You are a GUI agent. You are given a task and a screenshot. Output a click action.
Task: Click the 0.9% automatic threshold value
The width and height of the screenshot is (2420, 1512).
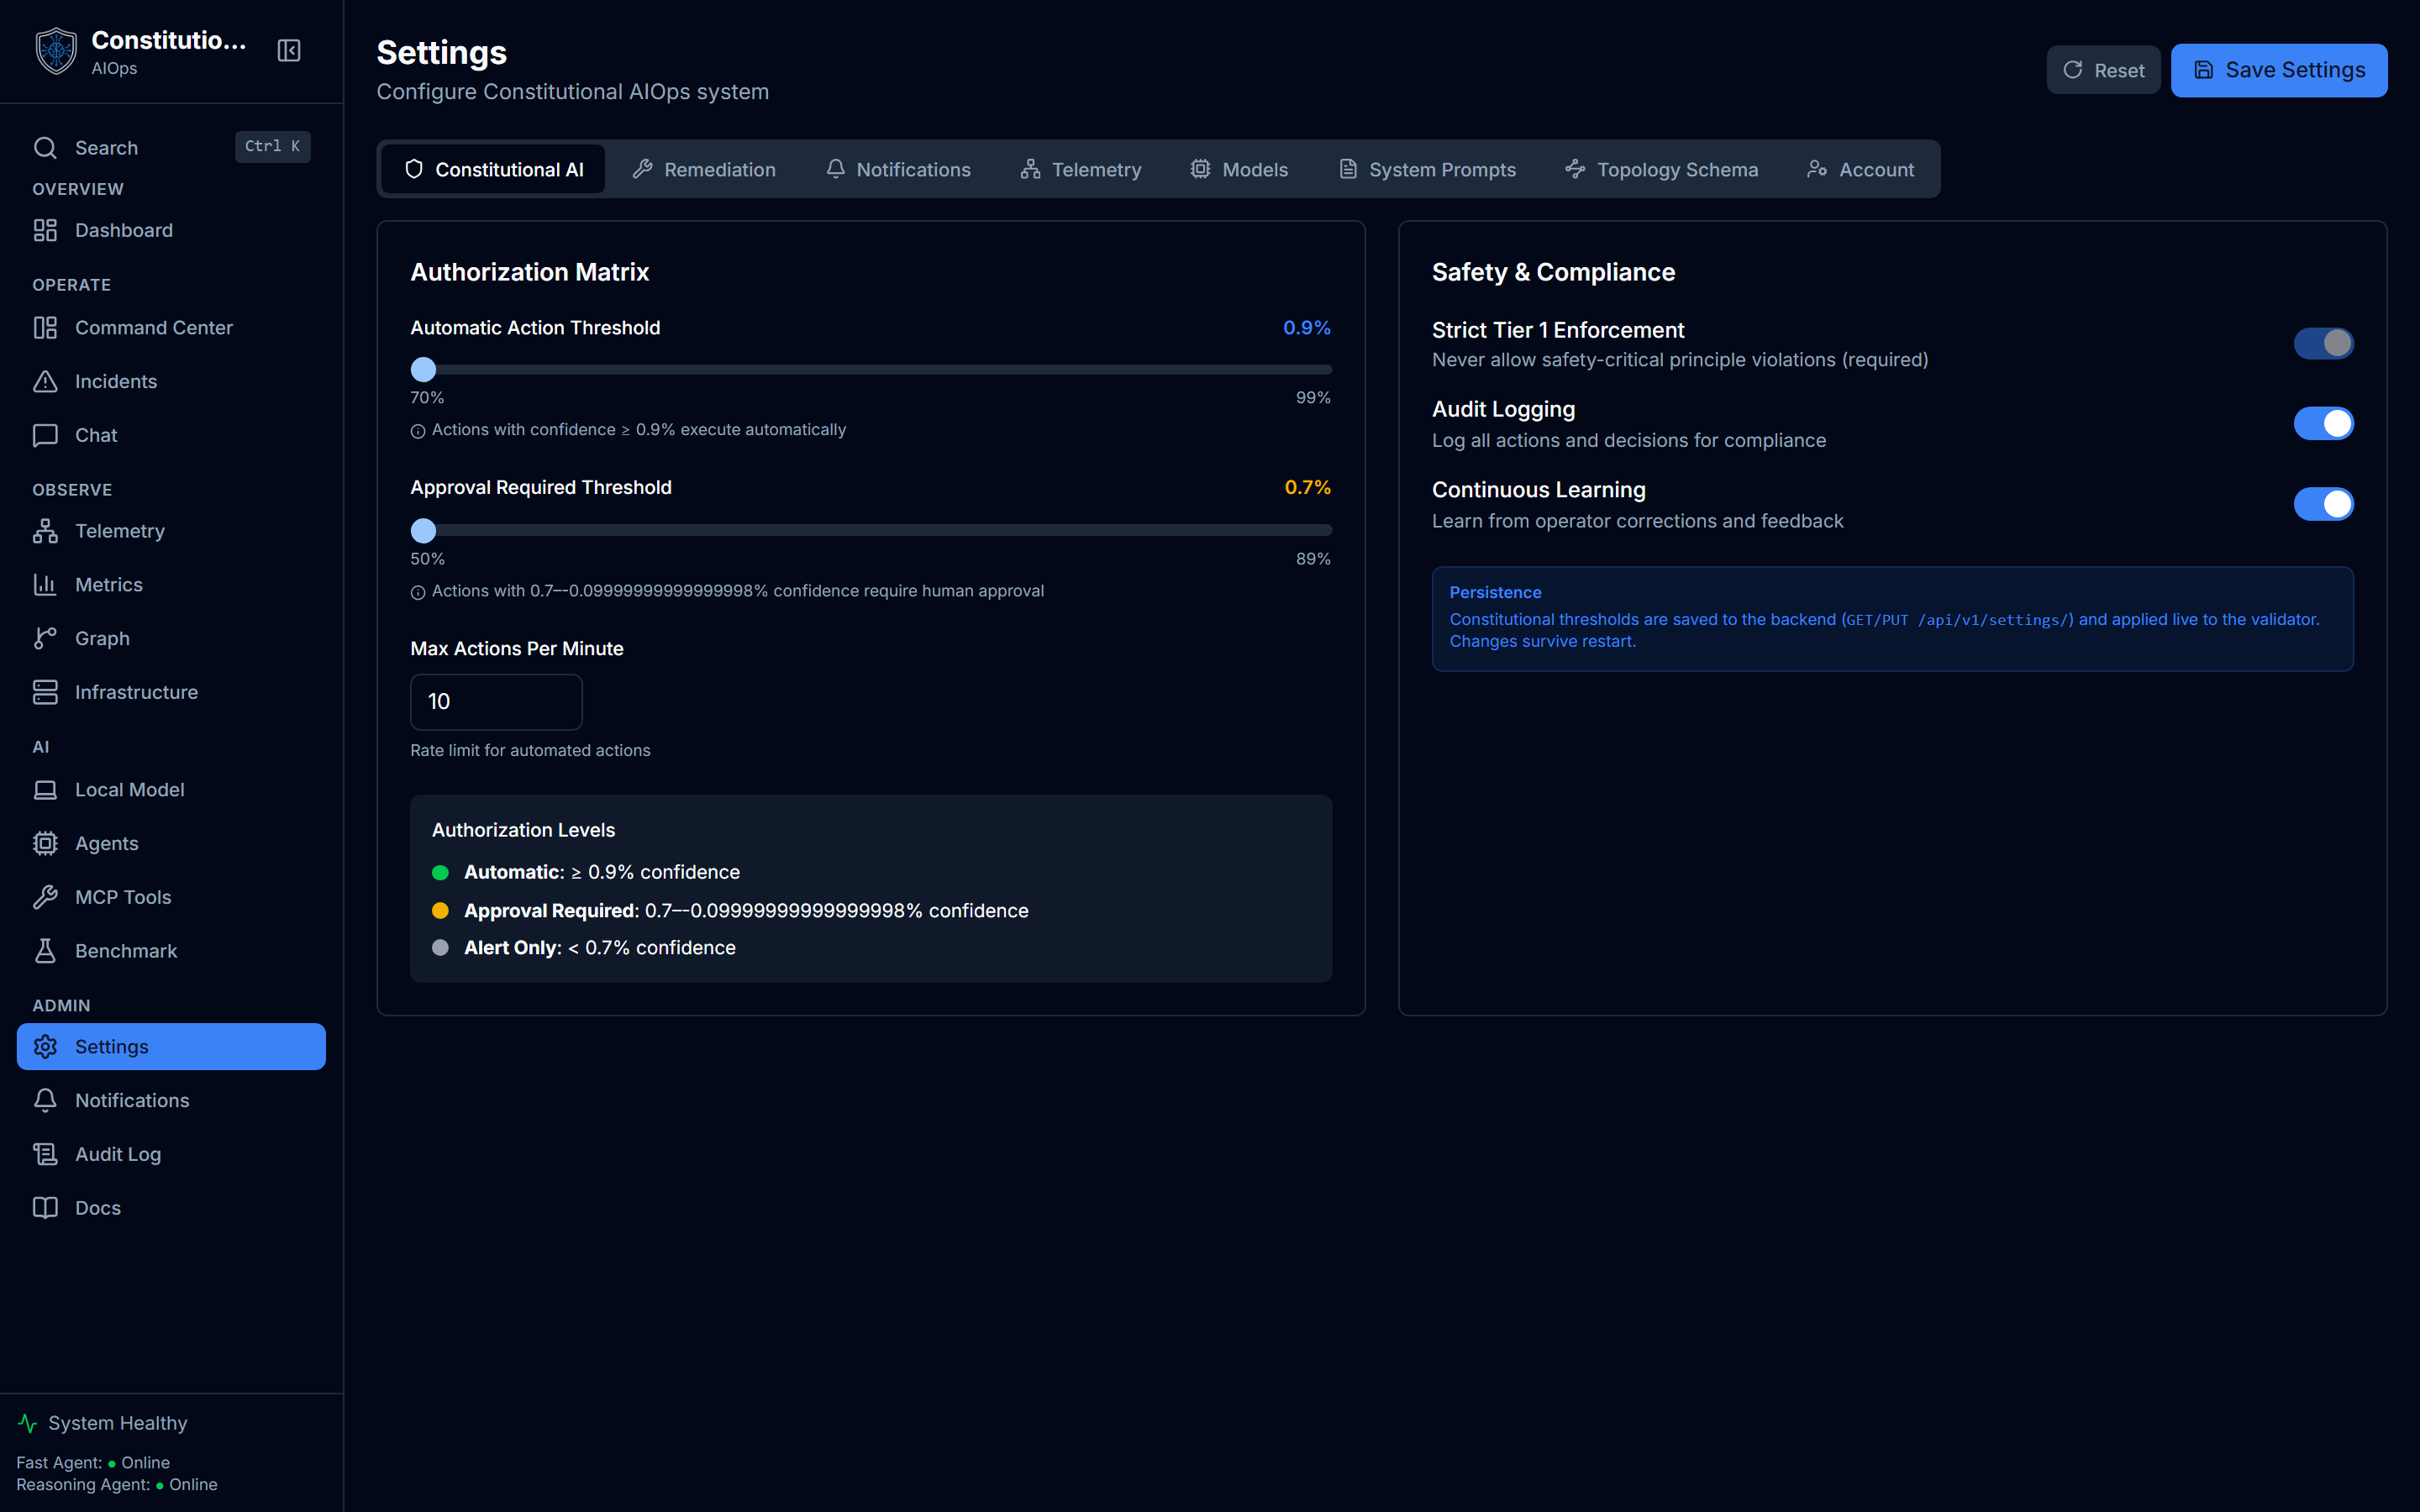[1307, 328]
